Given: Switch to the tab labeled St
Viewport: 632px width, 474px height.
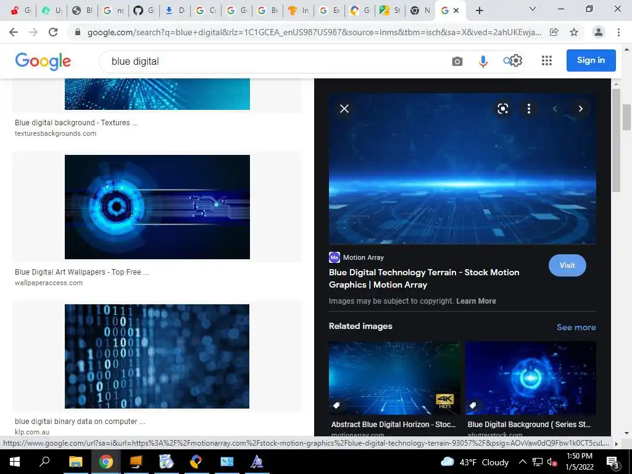Looking at the screenshot, I should point(390,10).
